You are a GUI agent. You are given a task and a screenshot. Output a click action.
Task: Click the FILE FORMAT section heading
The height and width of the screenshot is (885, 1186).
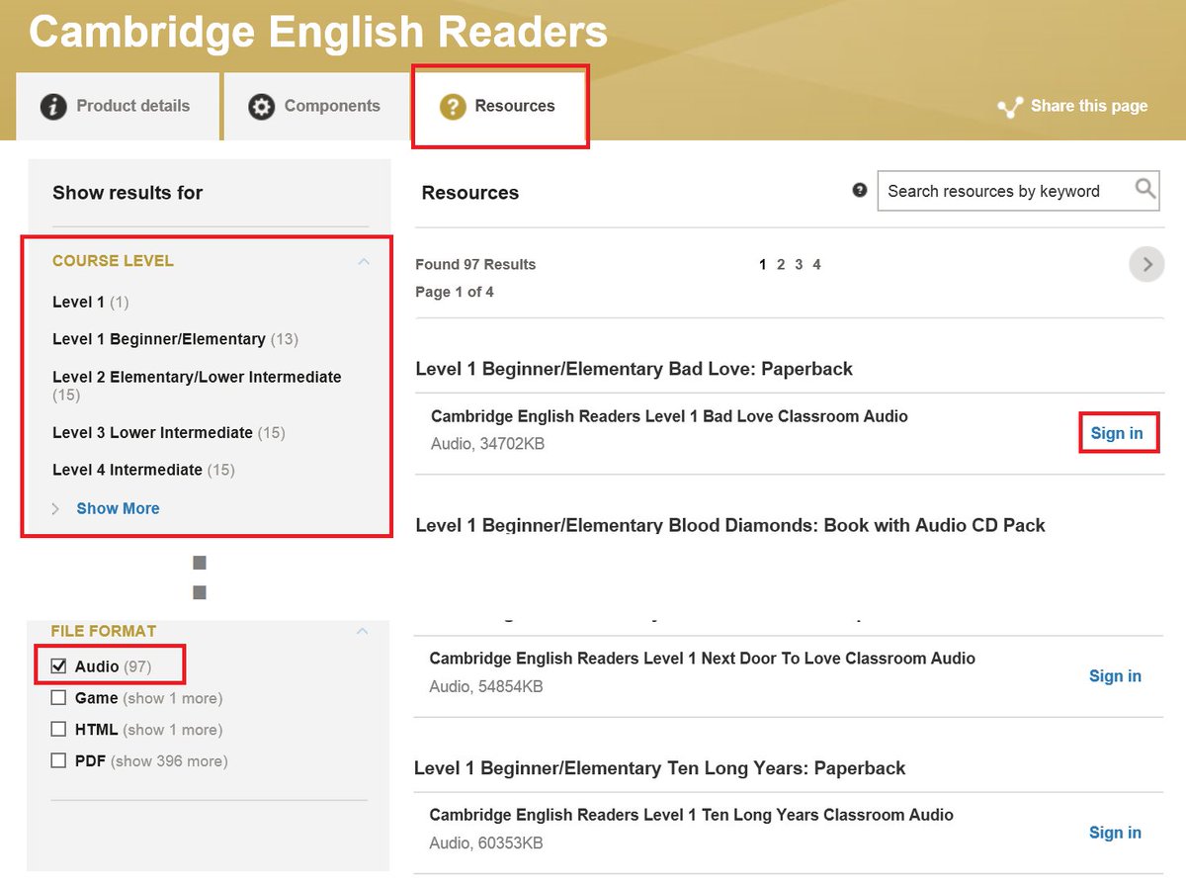104,631
